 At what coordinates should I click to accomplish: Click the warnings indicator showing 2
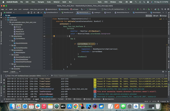161,19
